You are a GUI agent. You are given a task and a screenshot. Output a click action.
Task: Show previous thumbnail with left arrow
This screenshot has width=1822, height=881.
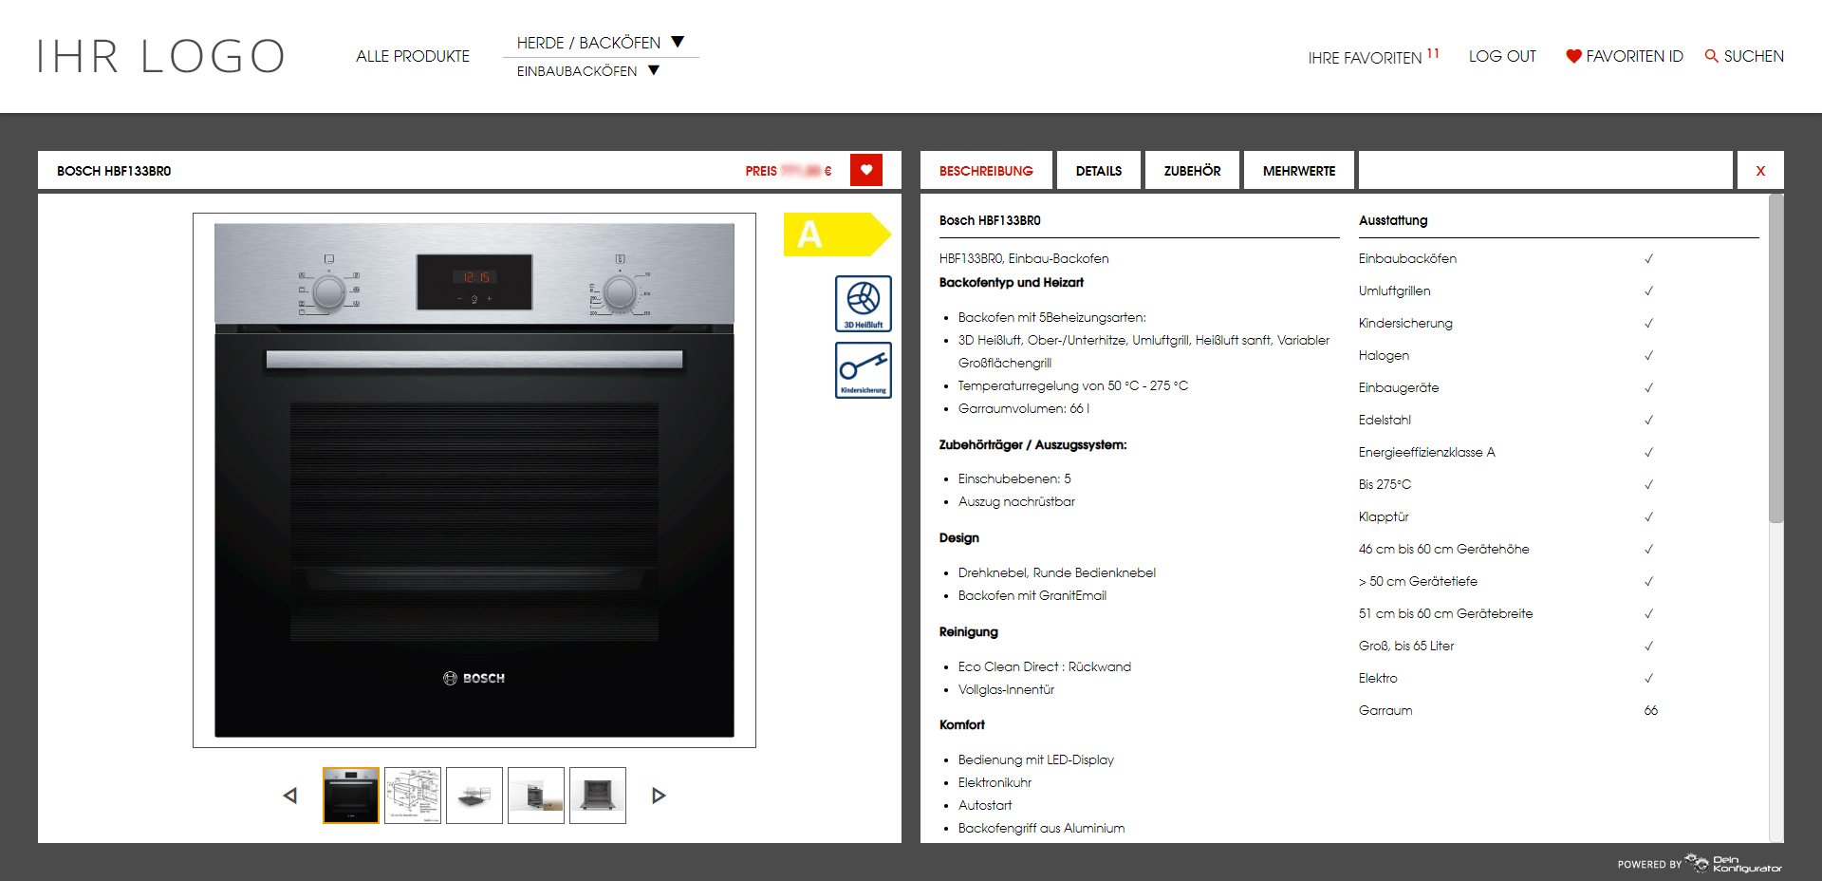click(290, 796)
